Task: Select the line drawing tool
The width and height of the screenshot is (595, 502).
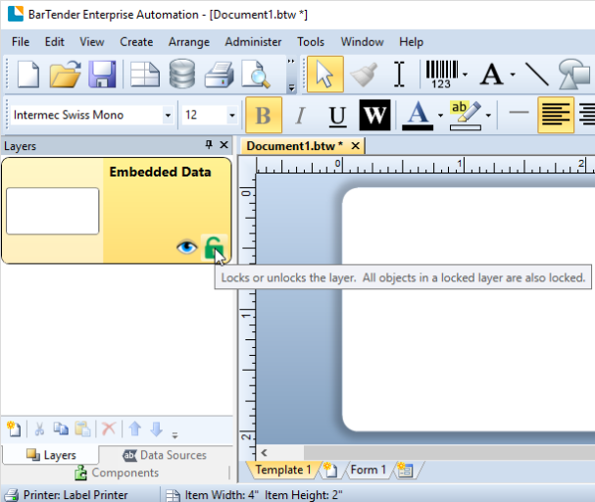Action: point(536,75)
